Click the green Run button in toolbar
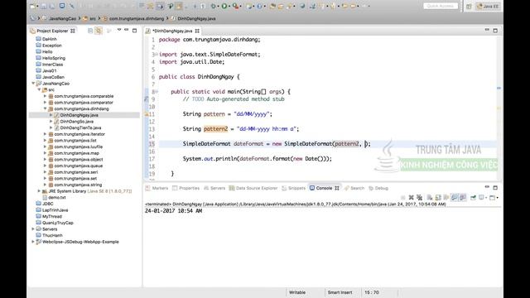The image size is (530, 298). (x=224, y=6)
